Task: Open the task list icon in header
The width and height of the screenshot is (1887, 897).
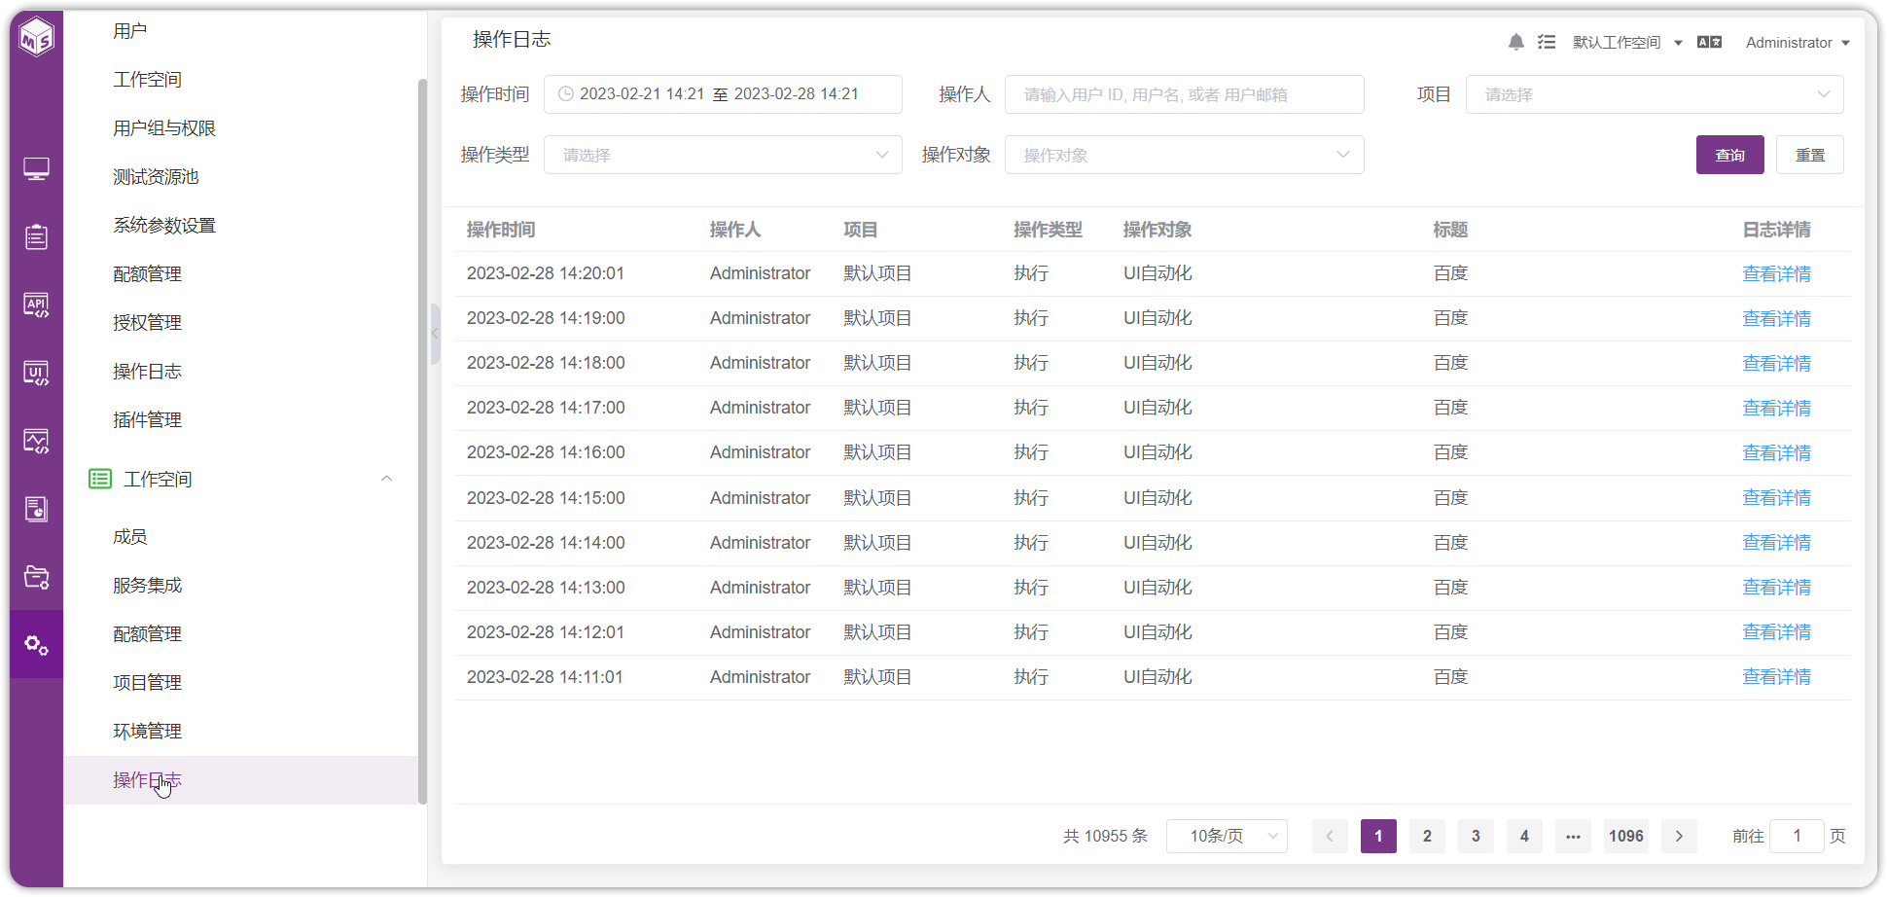Action: coord(1547,42)
